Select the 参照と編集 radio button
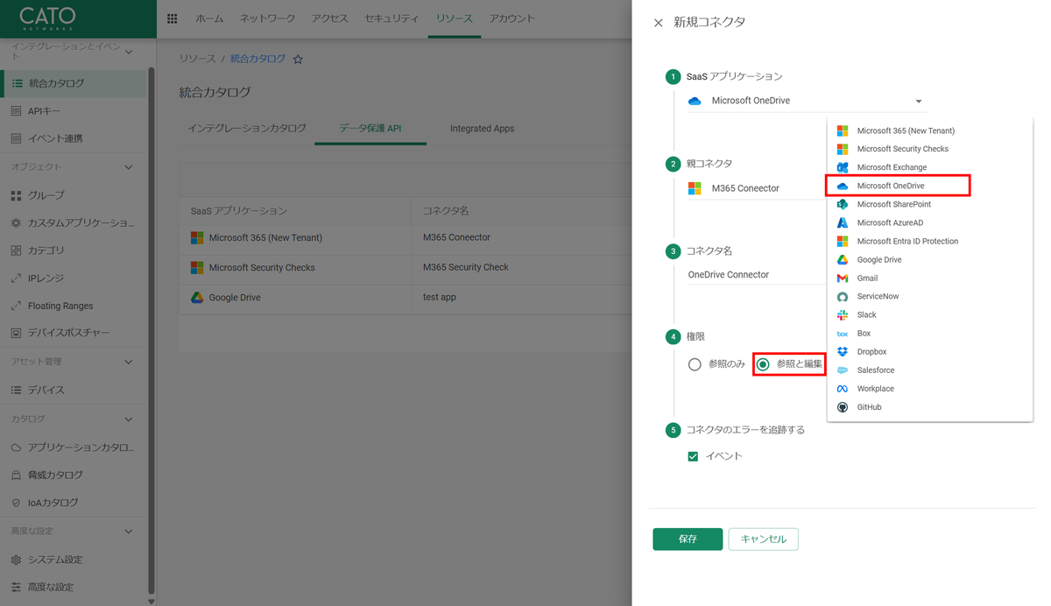The image size is (1051, 606). pyautogui.click(x=763, y=364)
